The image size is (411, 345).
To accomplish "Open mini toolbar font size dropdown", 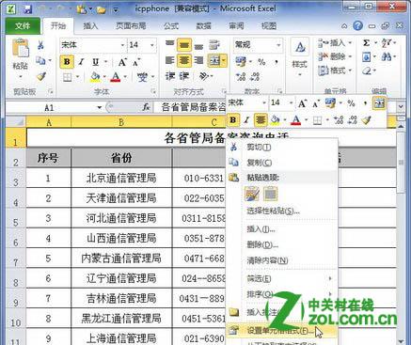I will pyautogui.click(x=291, y=102).
